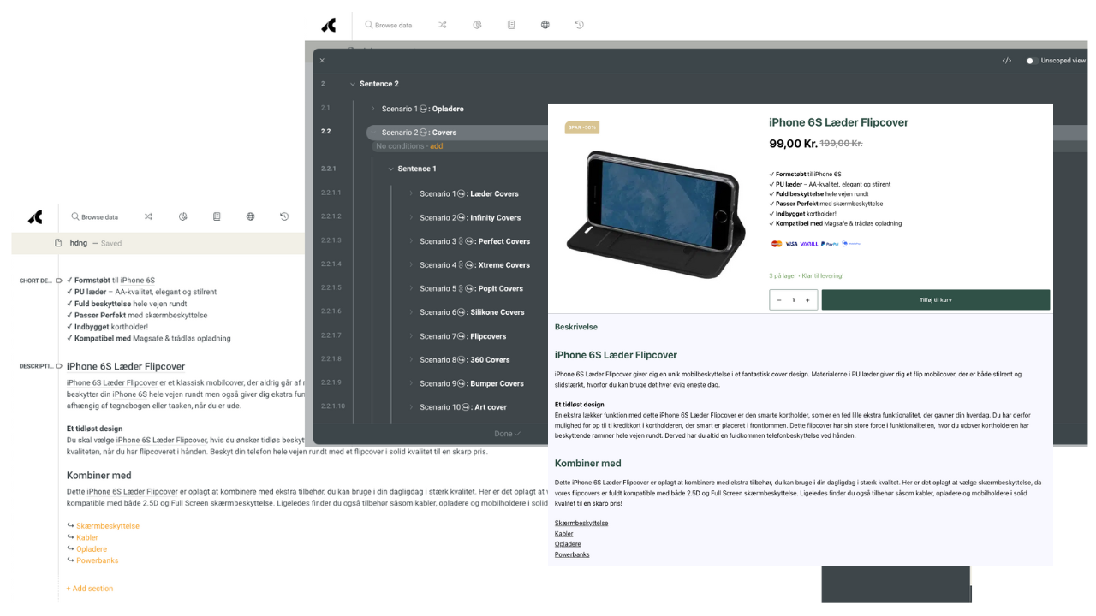Viewport: 1096px width, 616px height.
Task: Click Browse data search in top window
Action: tap(389, 25)
